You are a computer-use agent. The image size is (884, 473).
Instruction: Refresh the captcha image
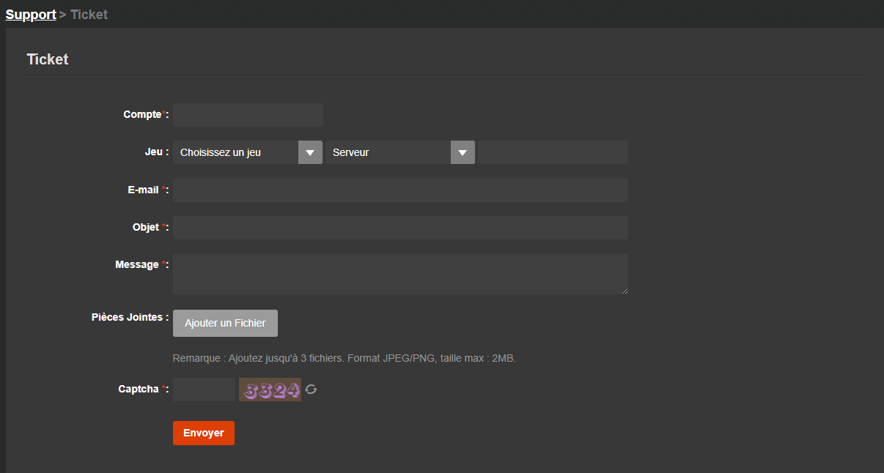311,390
